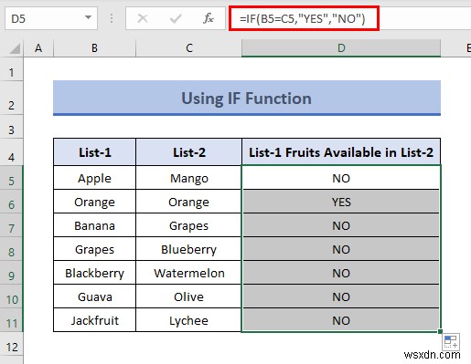Select the 'NO' result in Apple row
Viewport: 471px width, 364px height.
coord(341,178)
